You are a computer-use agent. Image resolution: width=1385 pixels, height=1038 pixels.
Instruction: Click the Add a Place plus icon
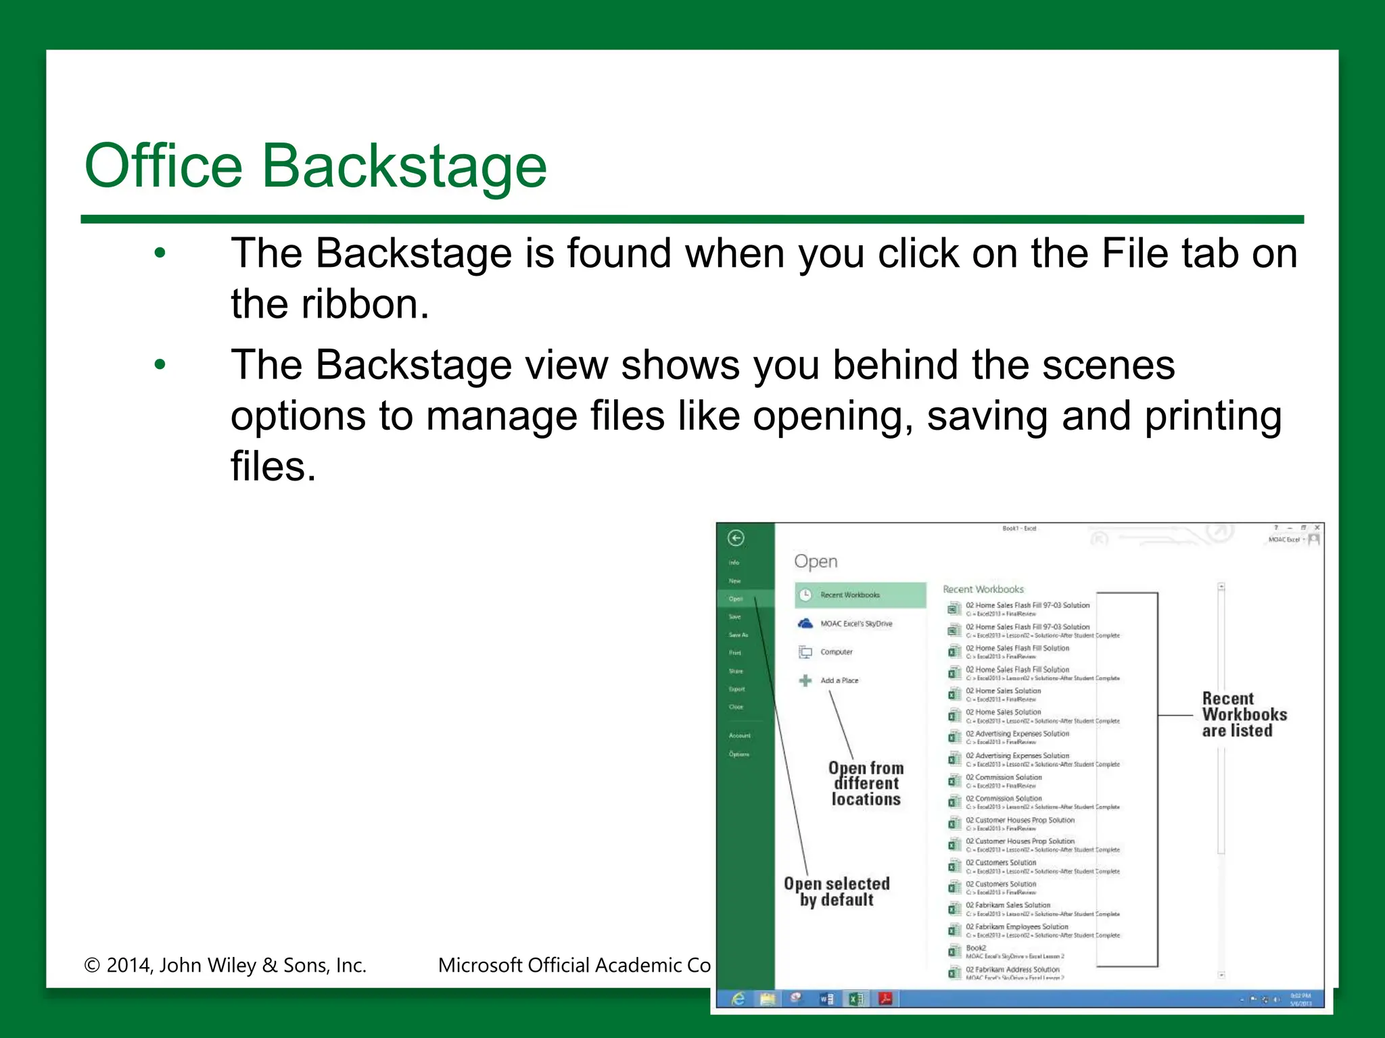coord(805,681)
